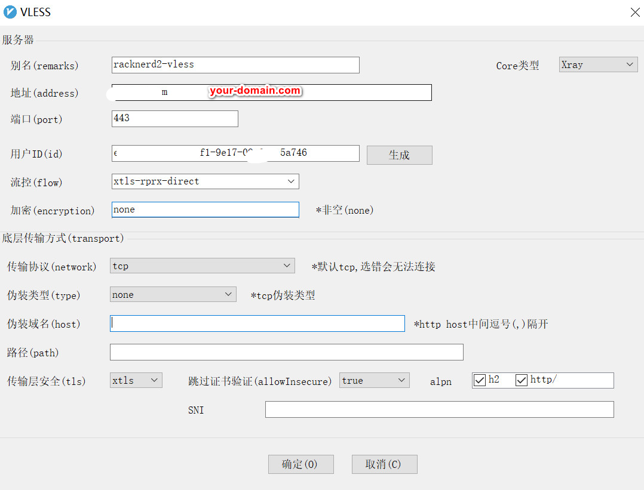Viewport: 644px width, 490px height.
Task: Open the Core类型 Xray dropdown
Action: click(598, 64)
